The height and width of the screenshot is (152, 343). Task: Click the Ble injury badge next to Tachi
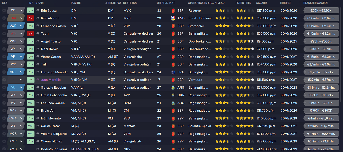click(x=30, y=33)
